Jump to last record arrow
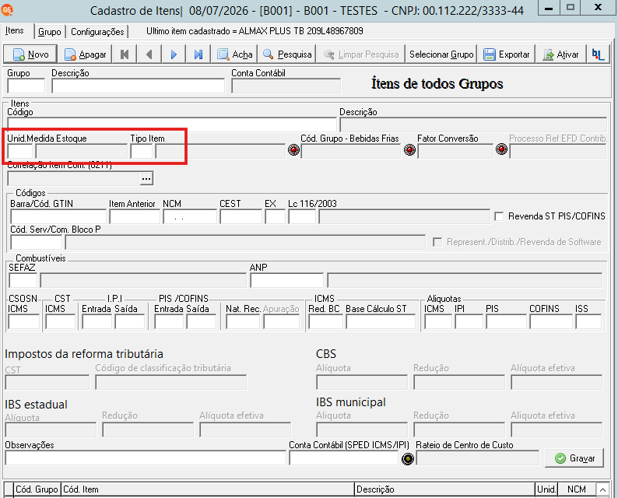The height and width of the screenshot is (498, 618). pos(198,54)
